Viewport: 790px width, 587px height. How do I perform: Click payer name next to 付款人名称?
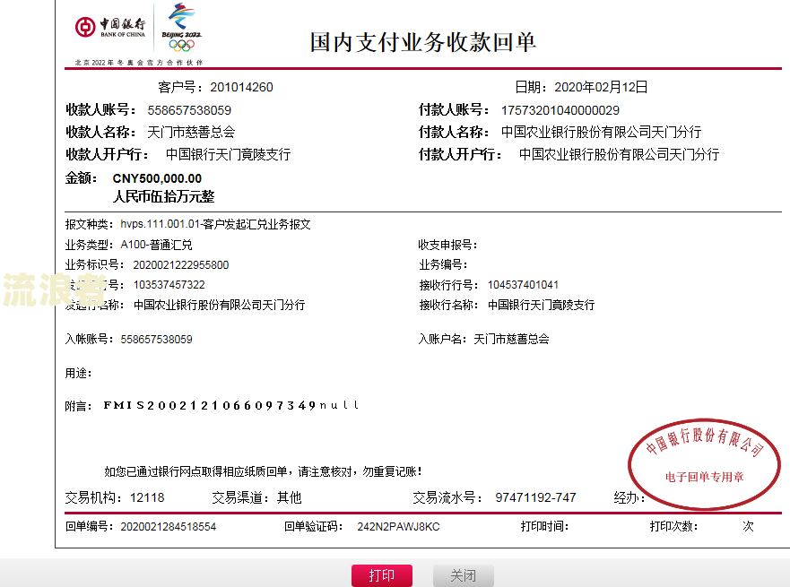(601, 133)
